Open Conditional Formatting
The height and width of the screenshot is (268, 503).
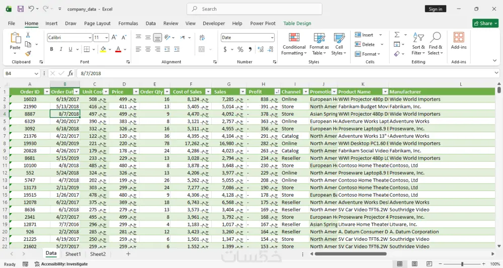coord(294,44)
